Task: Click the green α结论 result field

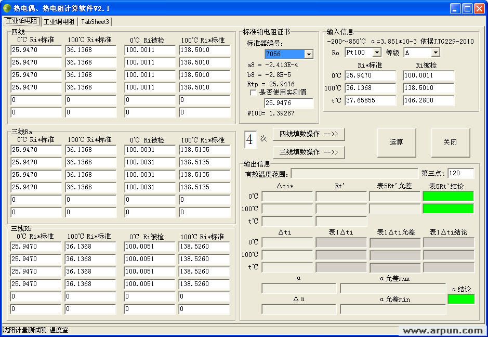Action: click(460, 299)
